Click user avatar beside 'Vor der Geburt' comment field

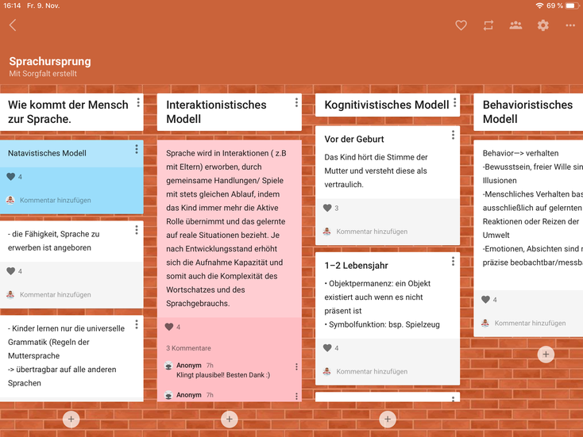[326, 232]
